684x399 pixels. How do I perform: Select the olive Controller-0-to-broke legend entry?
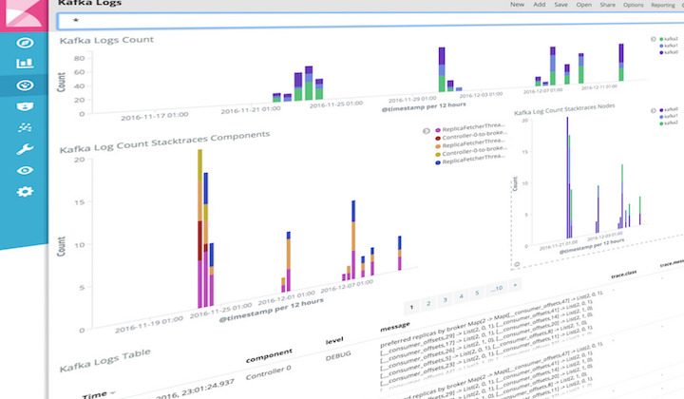click(x=470, y=152)
